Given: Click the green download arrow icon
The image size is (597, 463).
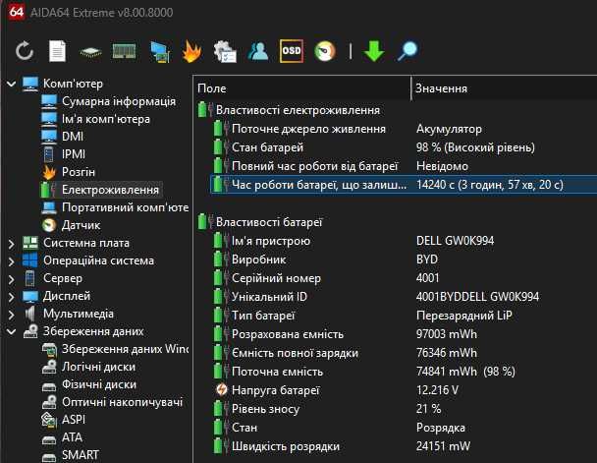Looking at the screenshot, I should pos(374,51).
